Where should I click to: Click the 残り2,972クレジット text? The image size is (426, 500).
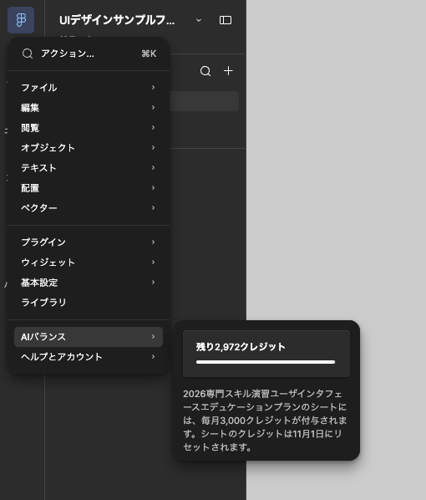tap(241, 347)
